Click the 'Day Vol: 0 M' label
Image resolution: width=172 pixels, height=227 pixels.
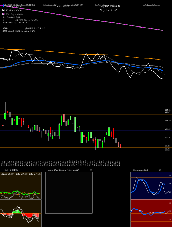click(108, 10)
